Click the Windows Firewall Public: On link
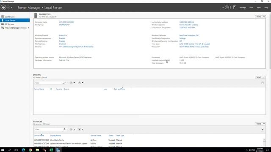 pos(63,35)
